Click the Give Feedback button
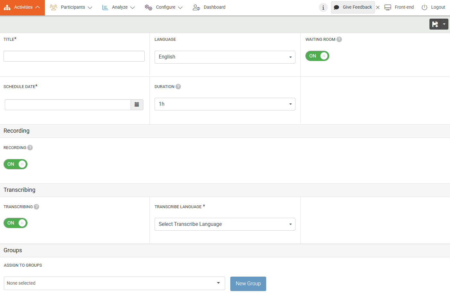 pyautogui.click(x=353, y=7)
